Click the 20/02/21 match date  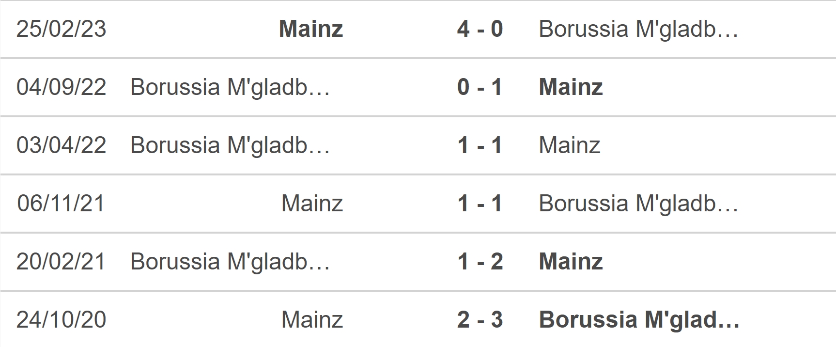pyautogui.click(x=61, y=262)
